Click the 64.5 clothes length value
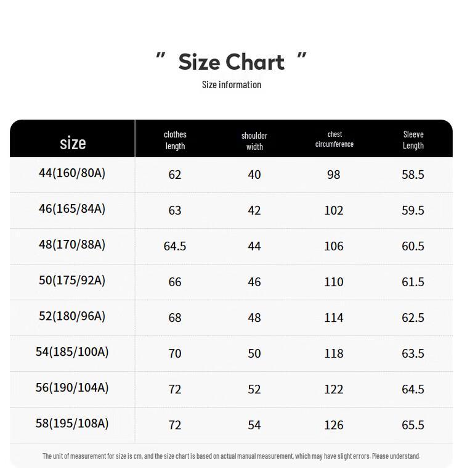The height and width of the screenshot is (468, 462). [175, 246]
